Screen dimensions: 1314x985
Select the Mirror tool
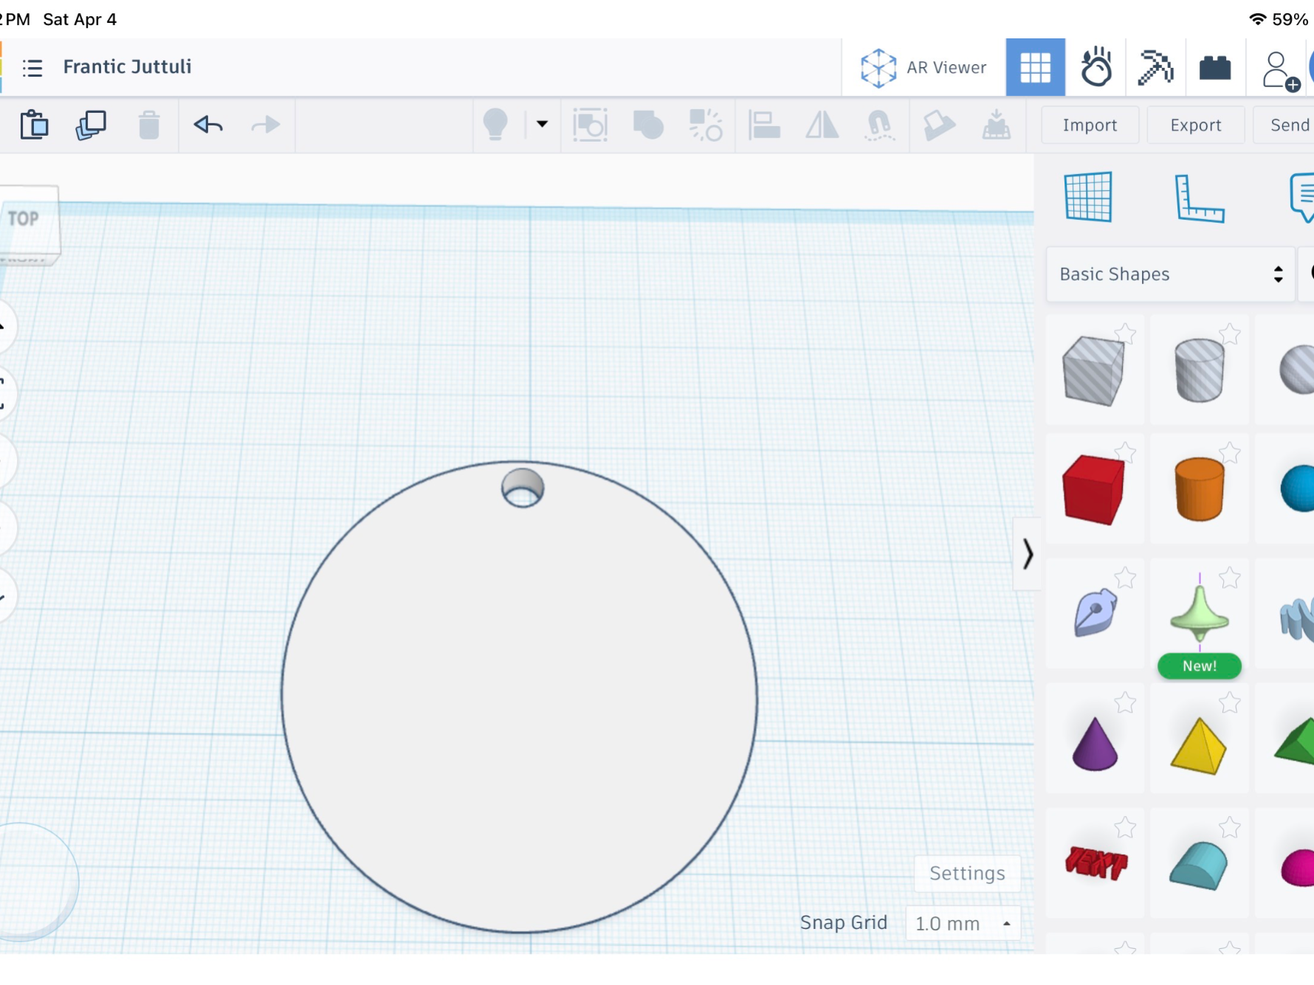tap(822, 125)
